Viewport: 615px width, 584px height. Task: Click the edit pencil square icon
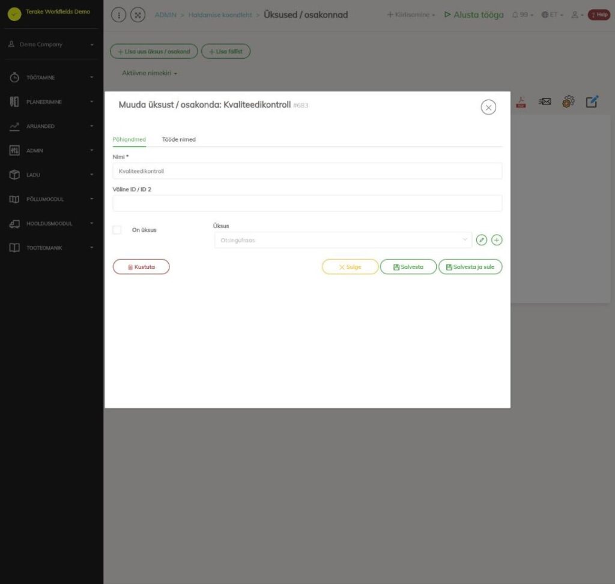(x=592, y=101)
